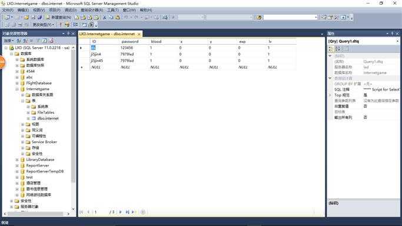402x226 pixels.
Task: Expand the Service Broker folder
Action: point(23,142)
